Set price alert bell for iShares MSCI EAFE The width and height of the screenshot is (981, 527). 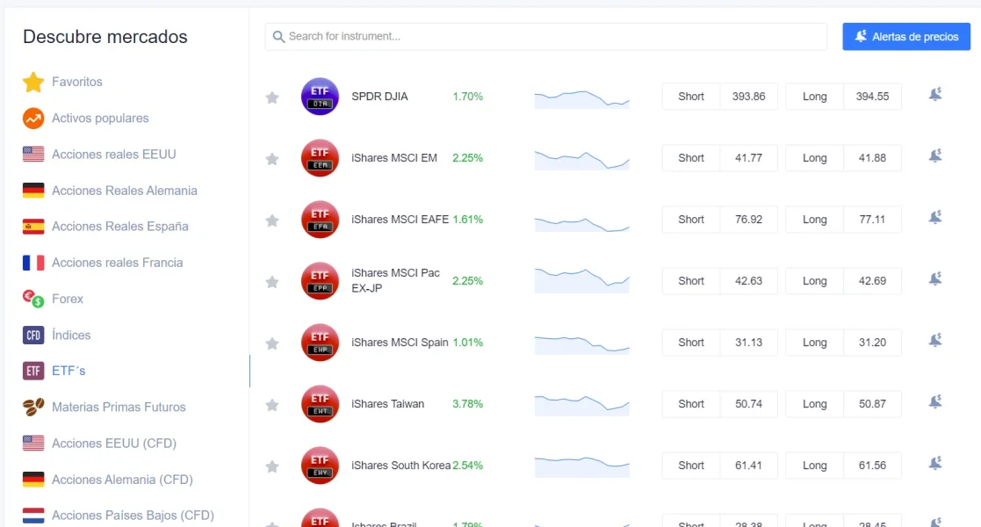[934, 217]
